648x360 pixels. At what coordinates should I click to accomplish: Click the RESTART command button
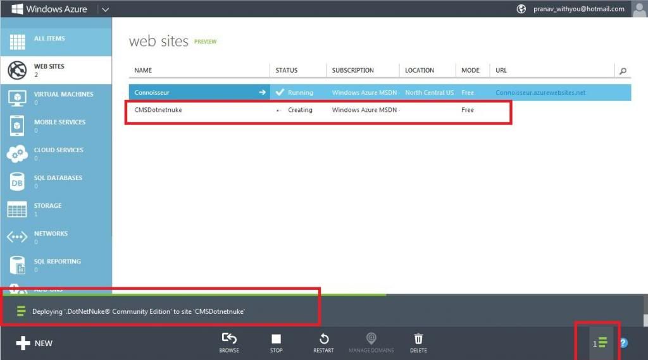[x=323, y=343]
